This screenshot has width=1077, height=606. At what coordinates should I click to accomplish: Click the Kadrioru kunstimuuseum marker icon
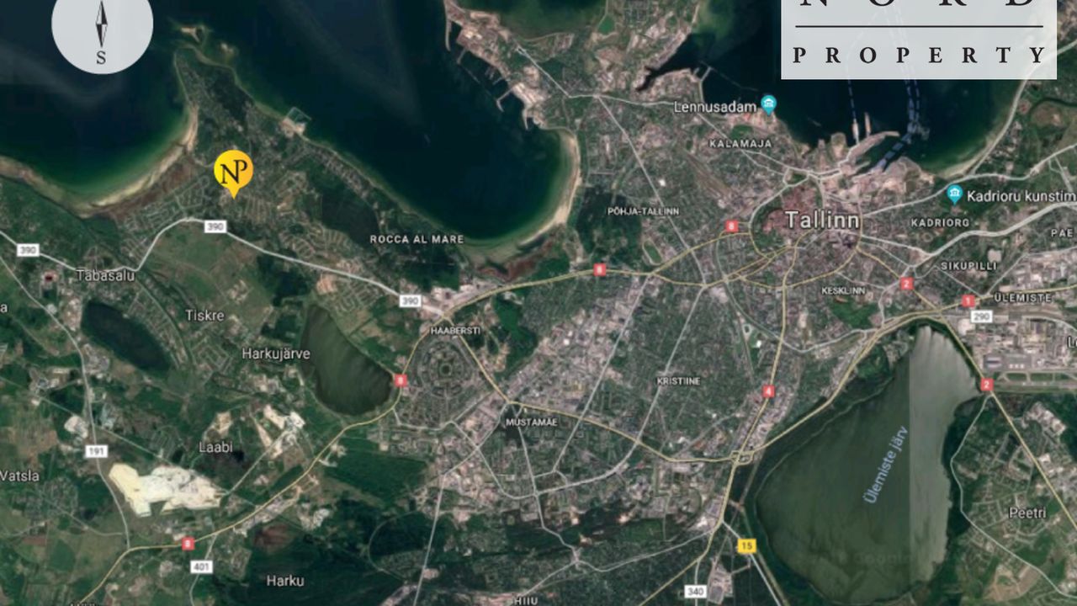(x=954, y=194)
